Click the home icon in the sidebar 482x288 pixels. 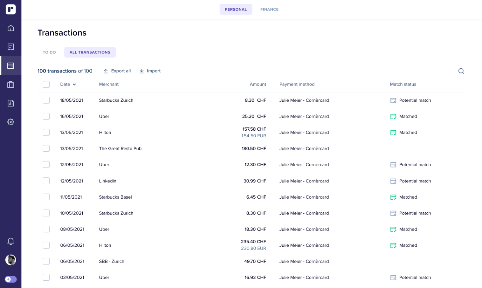pyautogui.click(x=11, y=28)
